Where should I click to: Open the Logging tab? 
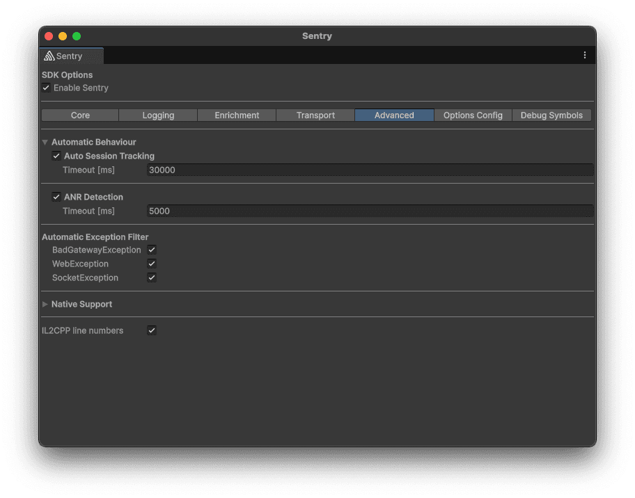click(x=158, y=115)
